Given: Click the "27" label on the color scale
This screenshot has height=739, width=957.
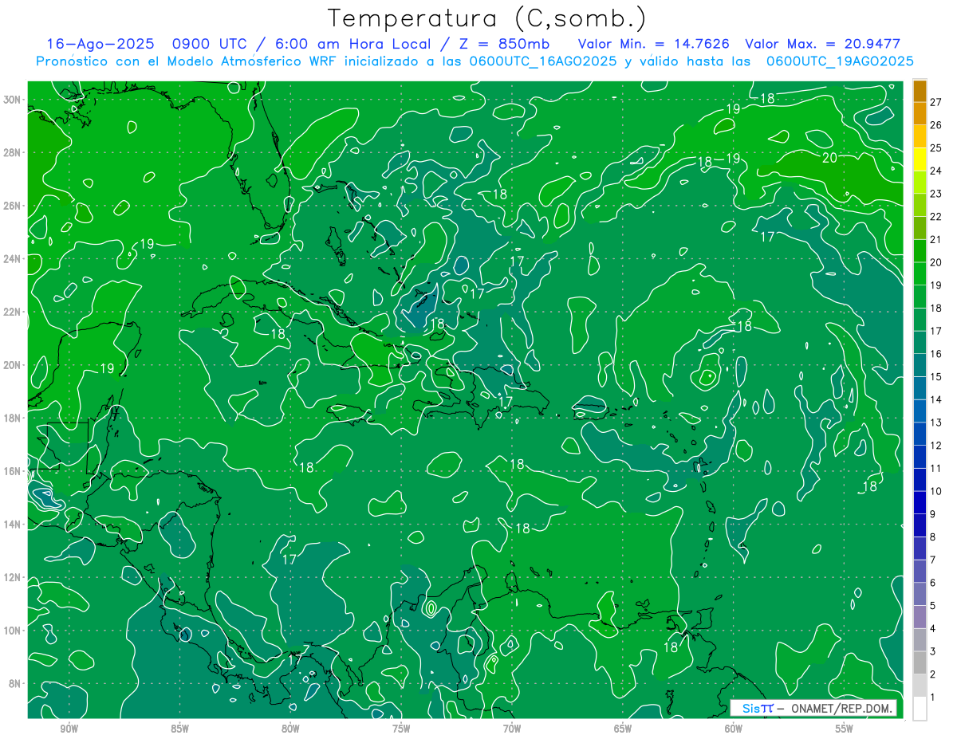Looking at the screenshot, I should pos(936,102).
